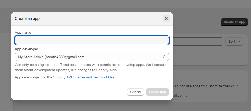Click the Create app button in dialog footer
The width and height of the screenshot is (251, 111).
157,92
